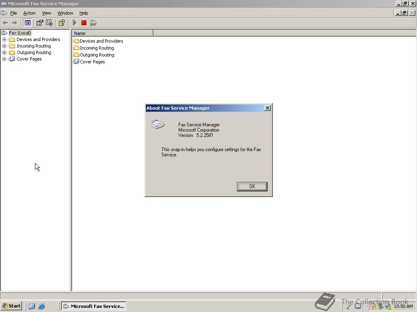Click Cover Pages item in right pane
The height and width of the screenshot is (312, 417).
pyautogui.click(x=89, y=62)
